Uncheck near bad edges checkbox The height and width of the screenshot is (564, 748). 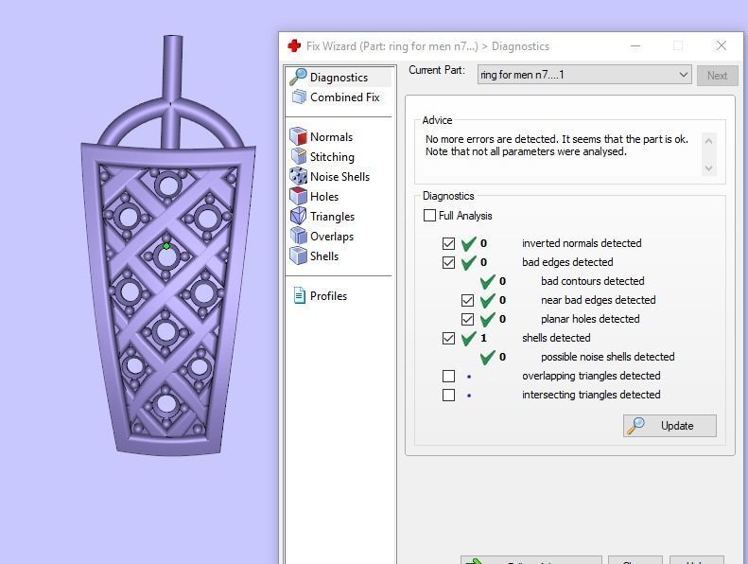point(467,300)
